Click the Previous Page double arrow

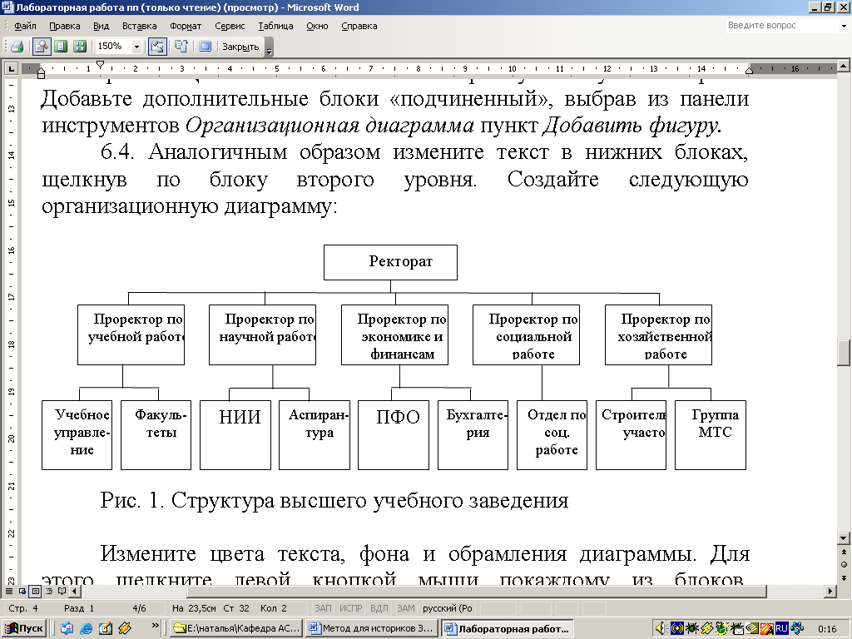coord(844,552)
